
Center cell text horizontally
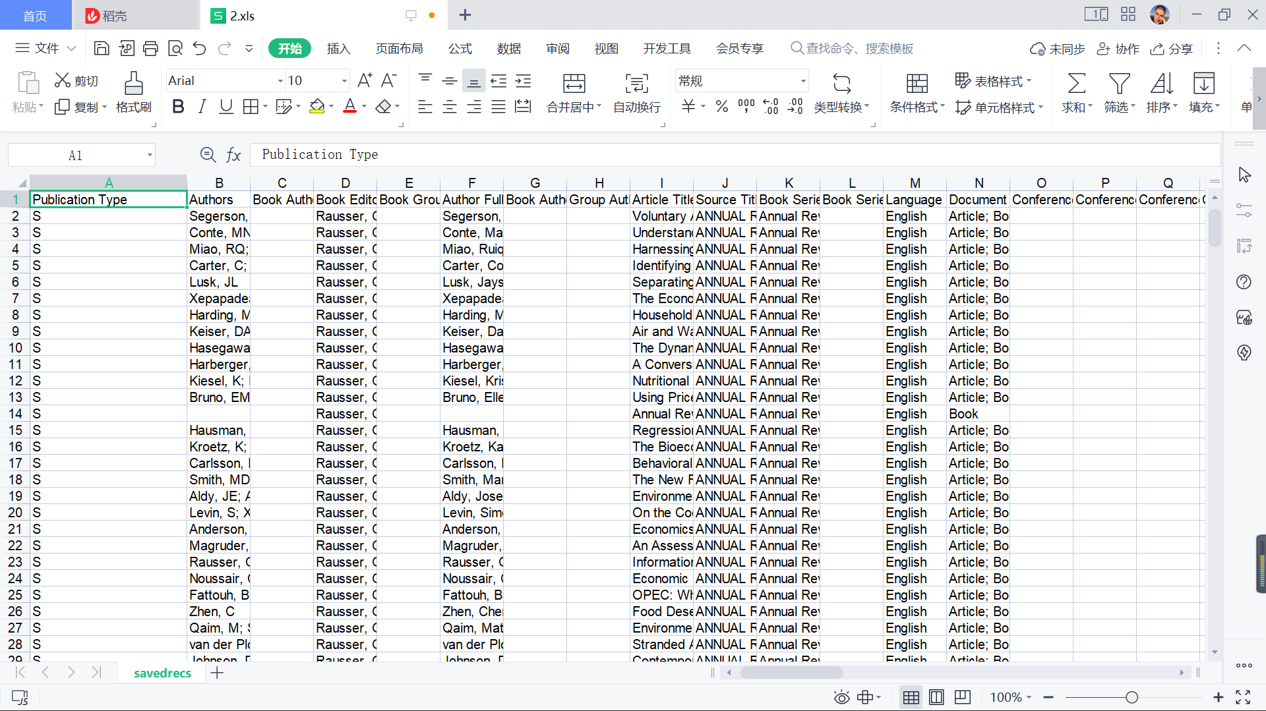(450, 106)
